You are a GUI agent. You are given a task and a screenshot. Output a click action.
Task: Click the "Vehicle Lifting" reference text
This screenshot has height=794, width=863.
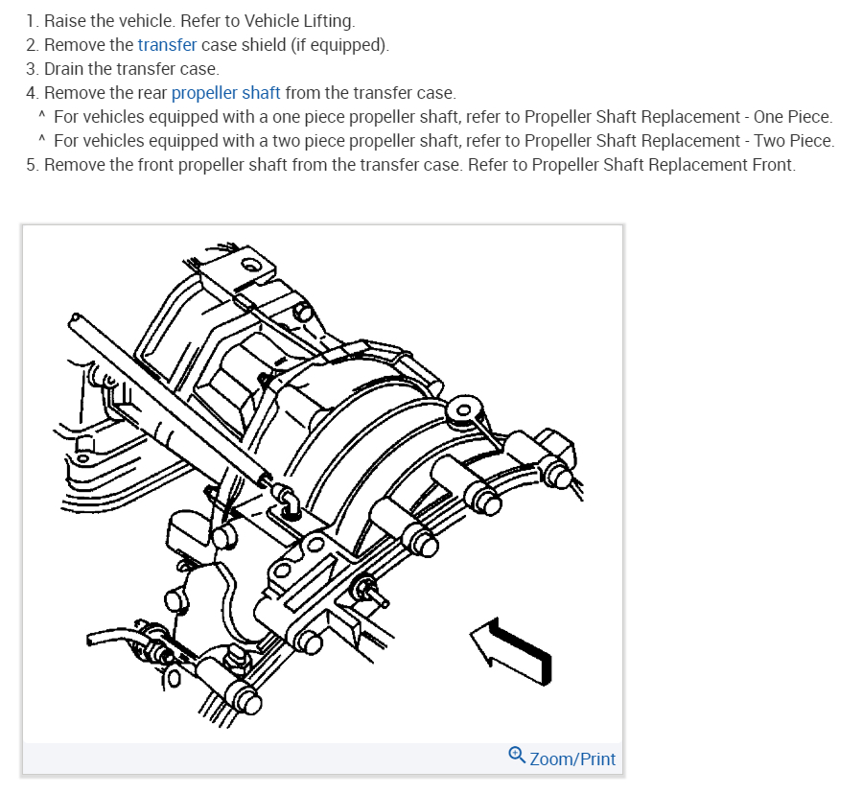[299, 21]
